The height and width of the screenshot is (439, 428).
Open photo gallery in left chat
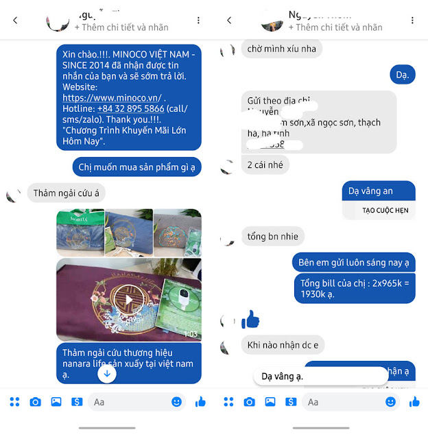coord(56,402)
